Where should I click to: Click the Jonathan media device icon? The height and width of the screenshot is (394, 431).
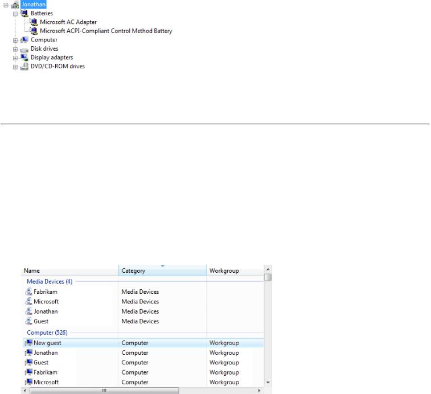[28, 311]
